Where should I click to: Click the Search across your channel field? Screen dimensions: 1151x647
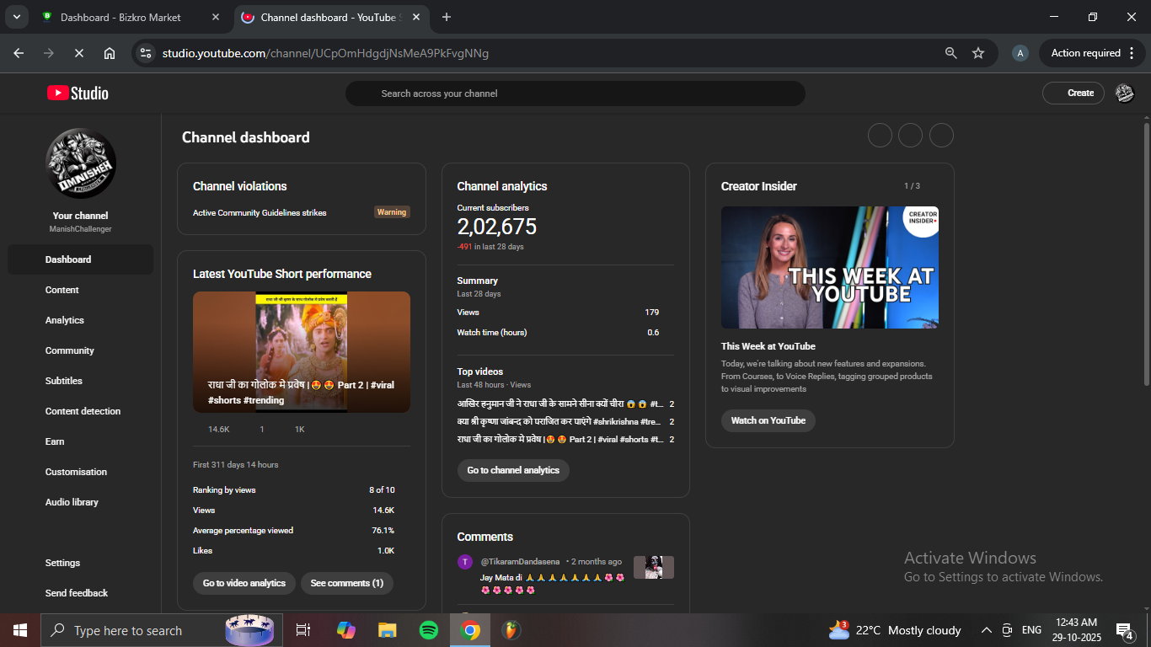(575, 94)
